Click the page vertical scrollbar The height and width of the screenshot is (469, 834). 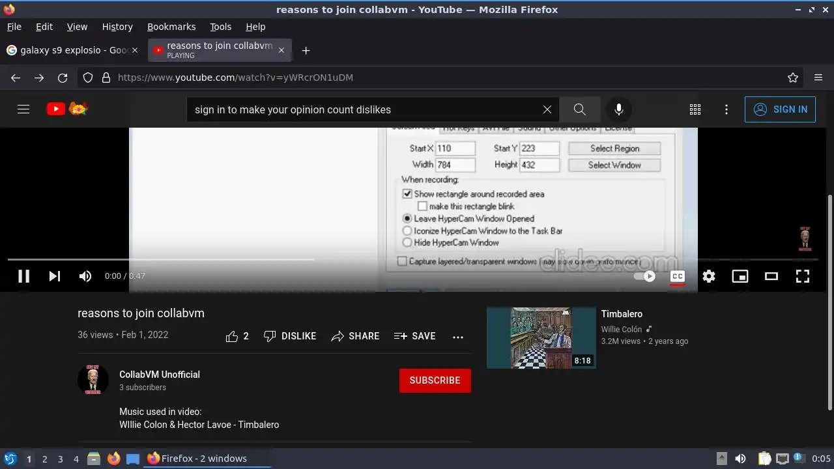click(829, 302)
